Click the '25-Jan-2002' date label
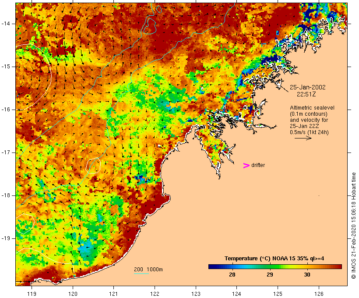 pyautogui.click(x=307, y=87)
